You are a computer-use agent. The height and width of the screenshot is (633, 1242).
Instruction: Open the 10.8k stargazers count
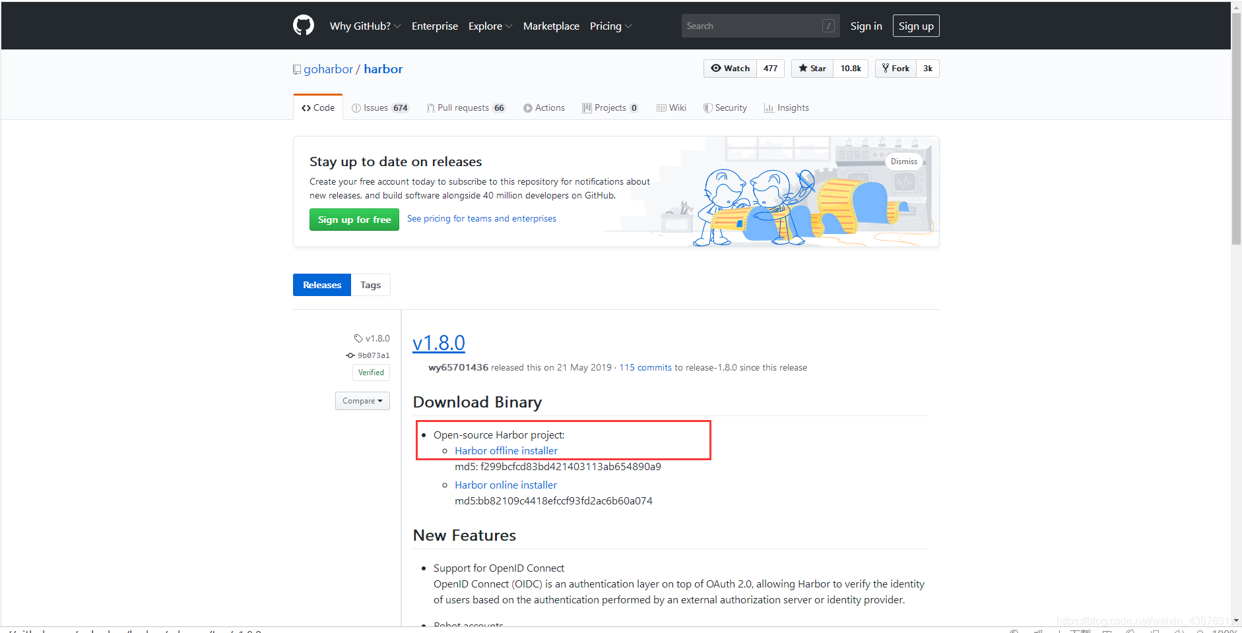851,69
